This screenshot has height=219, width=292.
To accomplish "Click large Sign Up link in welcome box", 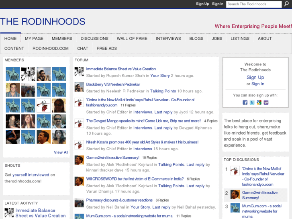I will pos(255,77).
